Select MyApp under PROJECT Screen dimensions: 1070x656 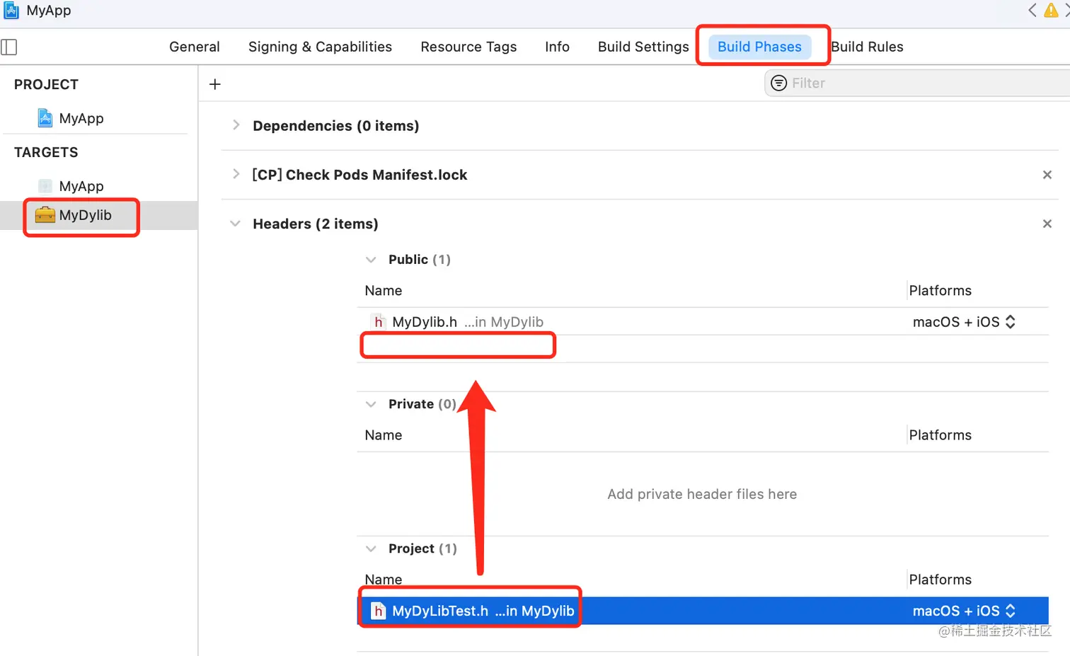click(x=81, y=118)
